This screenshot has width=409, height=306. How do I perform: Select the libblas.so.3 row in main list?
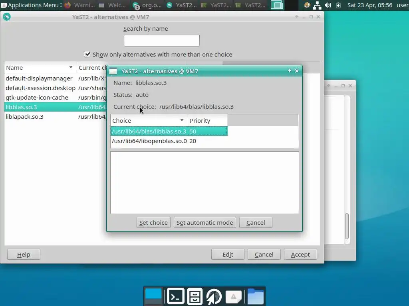pyautogui.click(x=56, y=107)
